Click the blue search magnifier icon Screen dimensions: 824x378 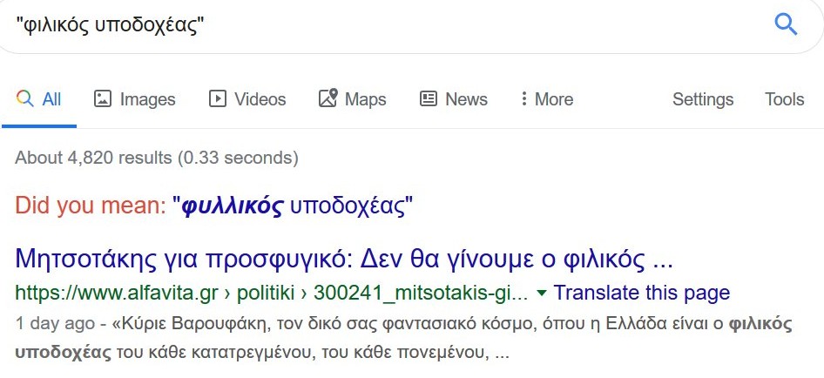[786, 24]
